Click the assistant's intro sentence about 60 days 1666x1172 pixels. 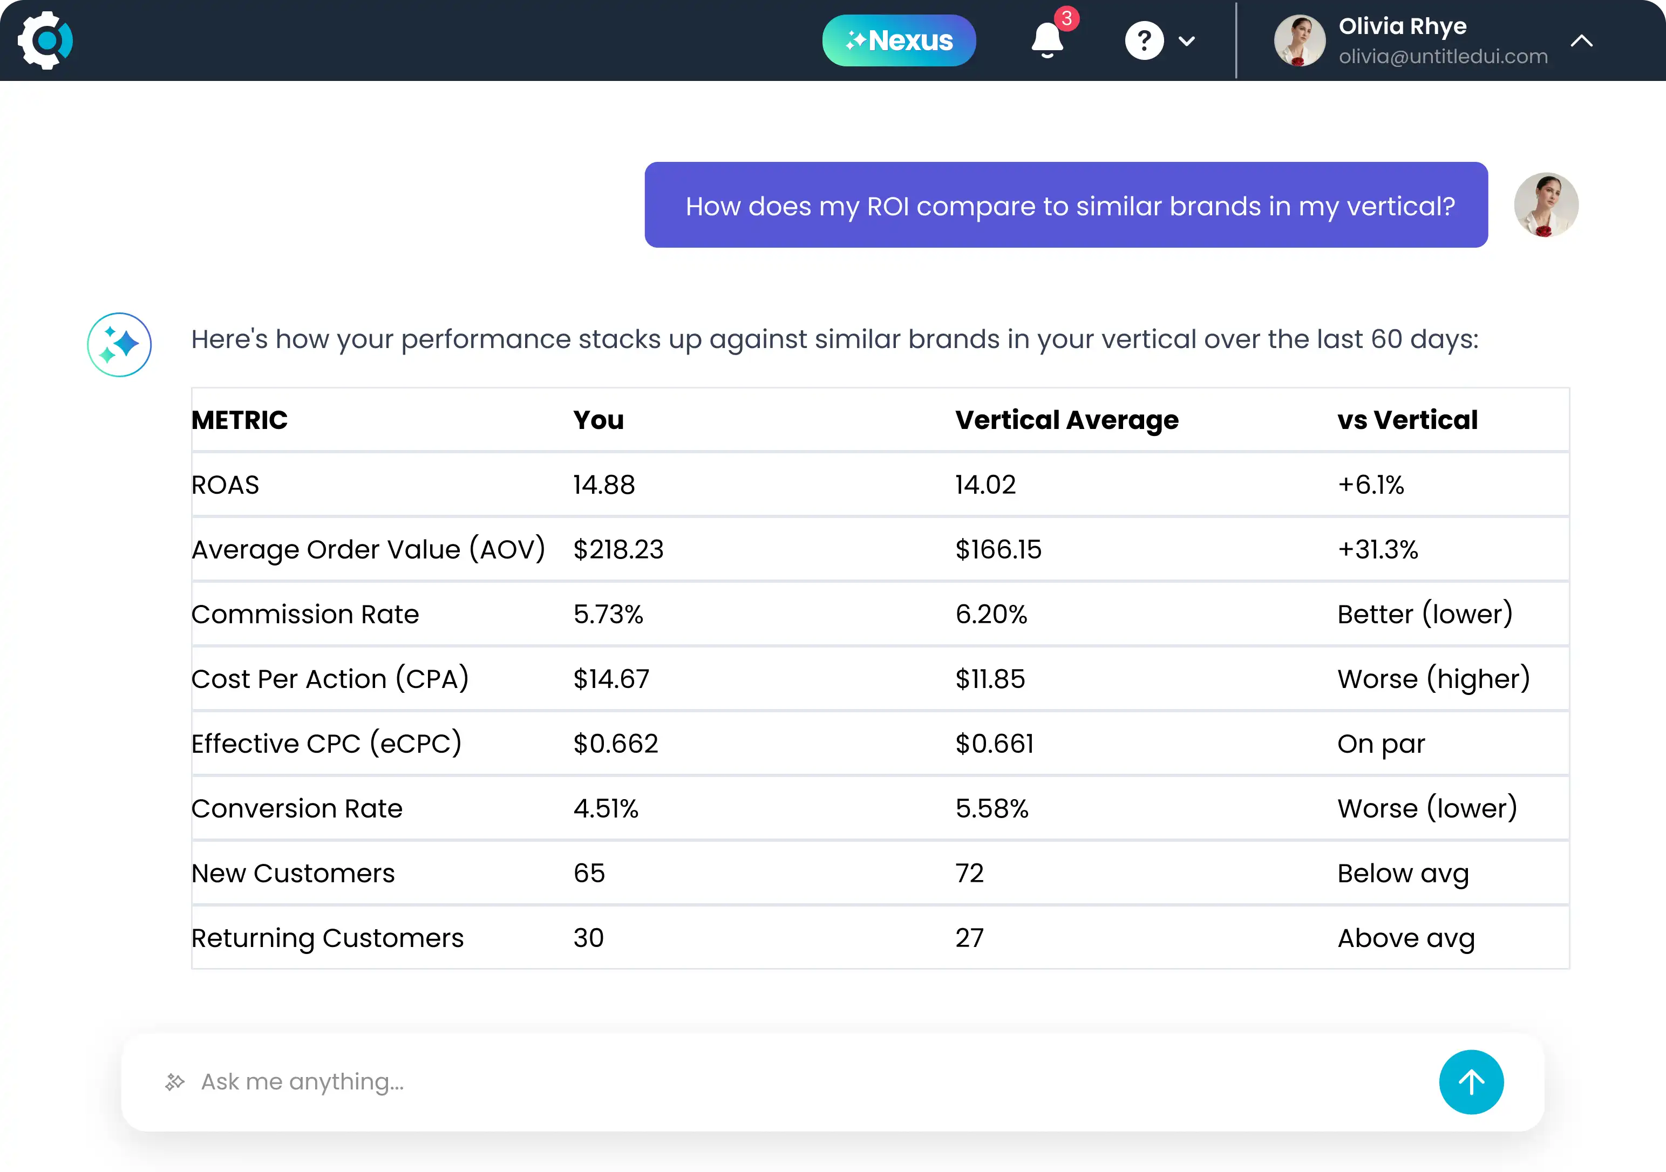[x=834, y=339]
